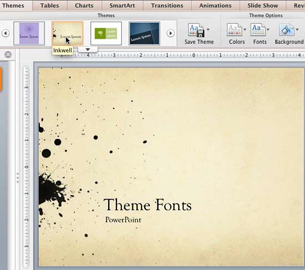305x270 pixels.
Task: Click the Save Theme icon
Action: tap(196, 30)
